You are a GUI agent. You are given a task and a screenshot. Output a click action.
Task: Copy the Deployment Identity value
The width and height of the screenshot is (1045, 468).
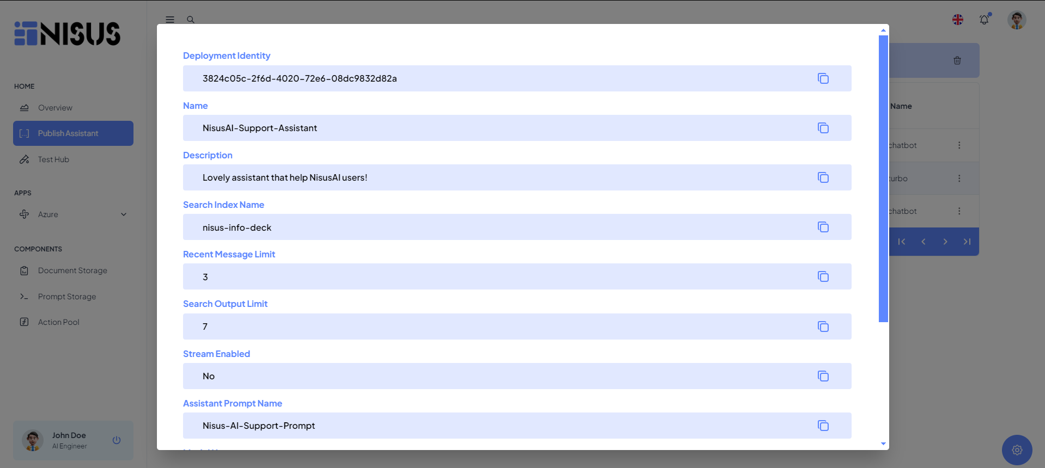tap(823, 78)
